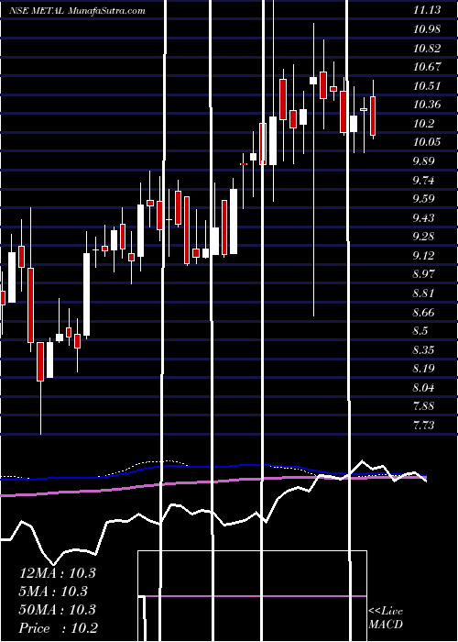Click the 7.88 price axis label
The width and height of the screenshot is (458, 642).
(424, 406)
